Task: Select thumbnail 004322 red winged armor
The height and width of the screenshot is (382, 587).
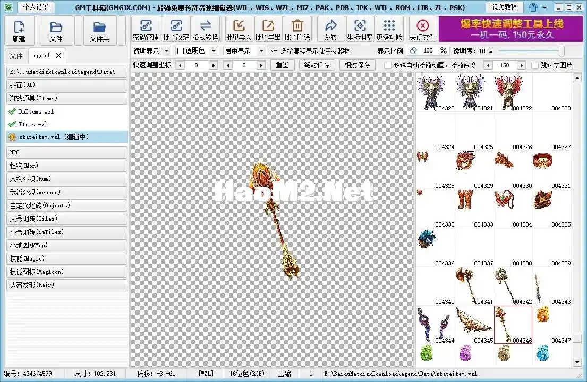Action: click(x=513, y=93)
